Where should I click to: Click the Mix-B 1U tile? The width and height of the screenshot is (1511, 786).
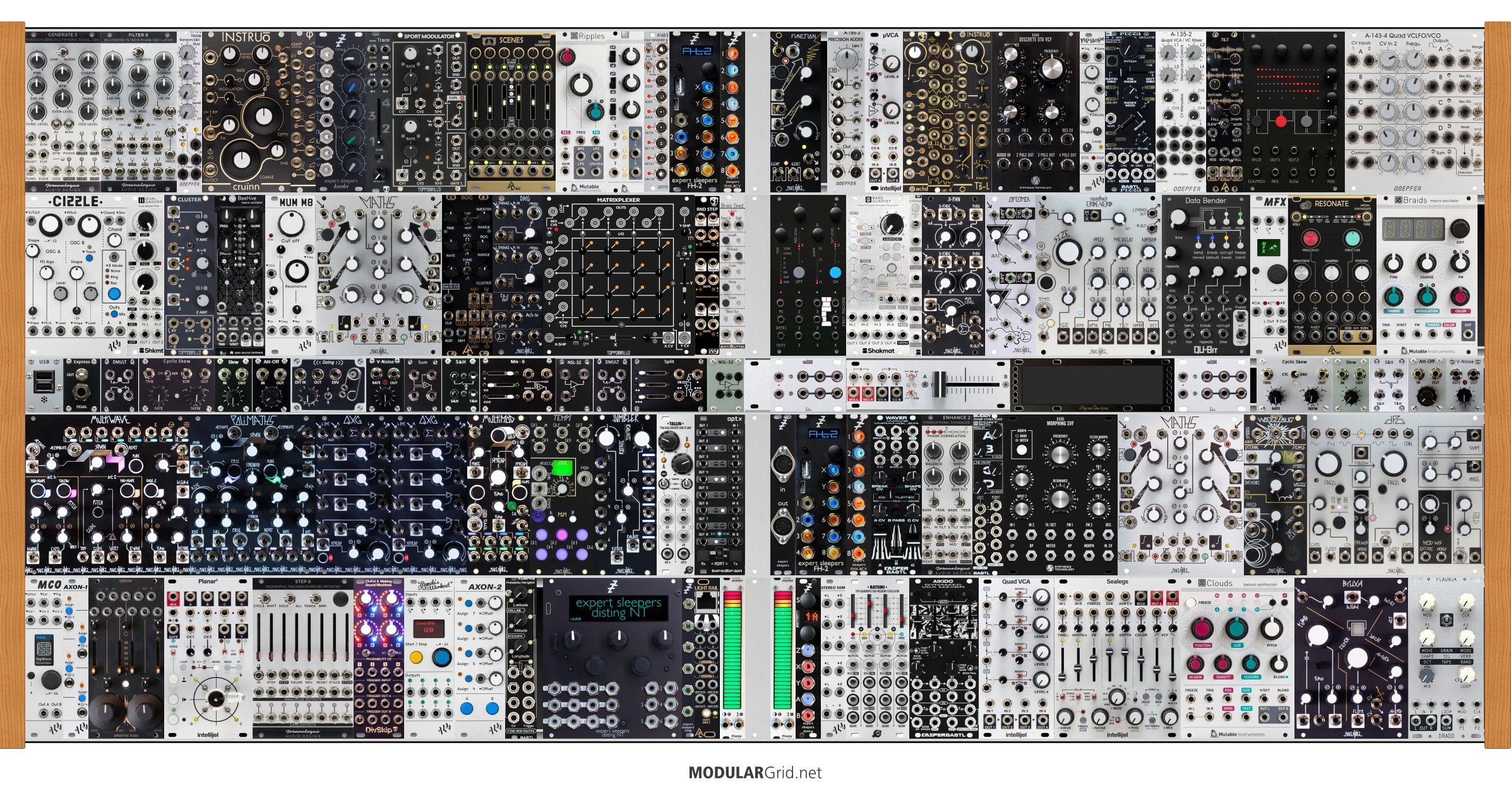point(518,385)
